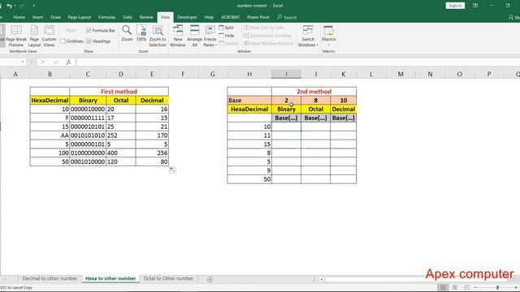The width and height of the screenshot is (520, 292).
Task: Open Undo history dropdown arrow
Action: point(15,6)
